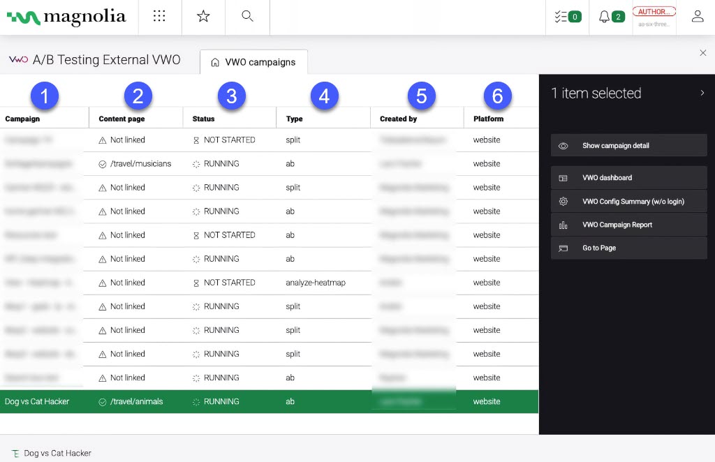Image resolution: width=715 pixels, height=462 pixels.
Task: Open the app launcher grid icon
Action: point(159,17)
